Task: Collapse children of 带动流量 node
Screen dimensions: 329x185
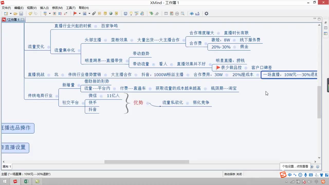Action: click(154, 64)
